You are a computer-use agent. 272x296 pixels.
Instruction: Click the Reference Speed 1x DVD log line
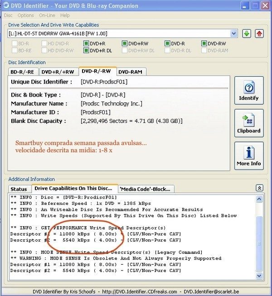point(81,204)
